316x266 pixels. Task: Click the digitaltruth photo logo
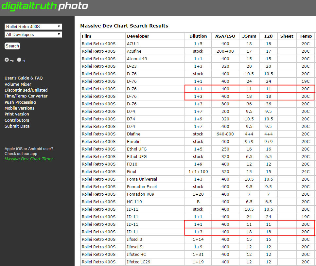point(45,6)
